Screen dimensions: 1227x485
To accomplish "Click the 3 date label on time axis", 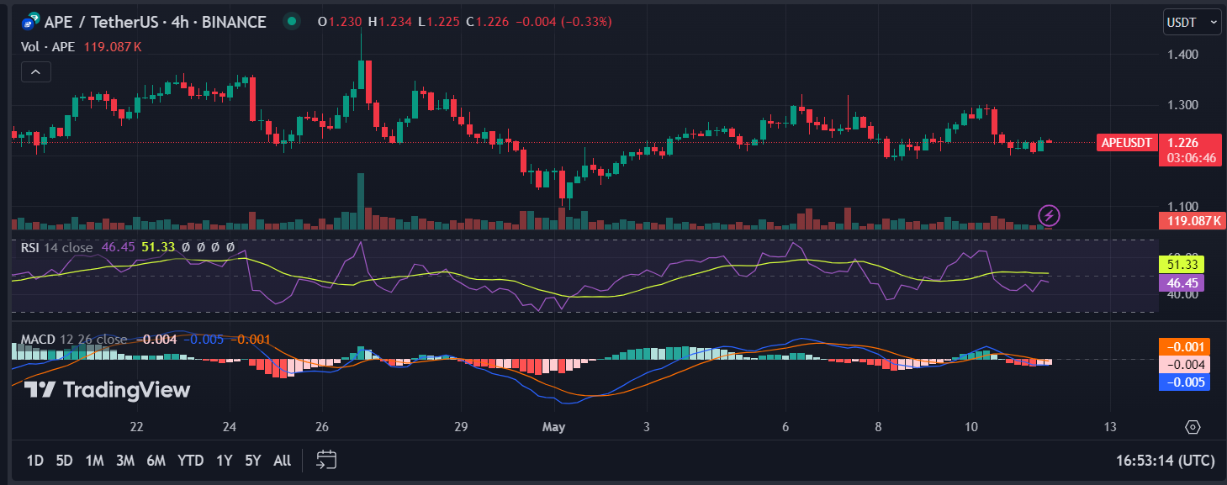I will click(646, 427).
